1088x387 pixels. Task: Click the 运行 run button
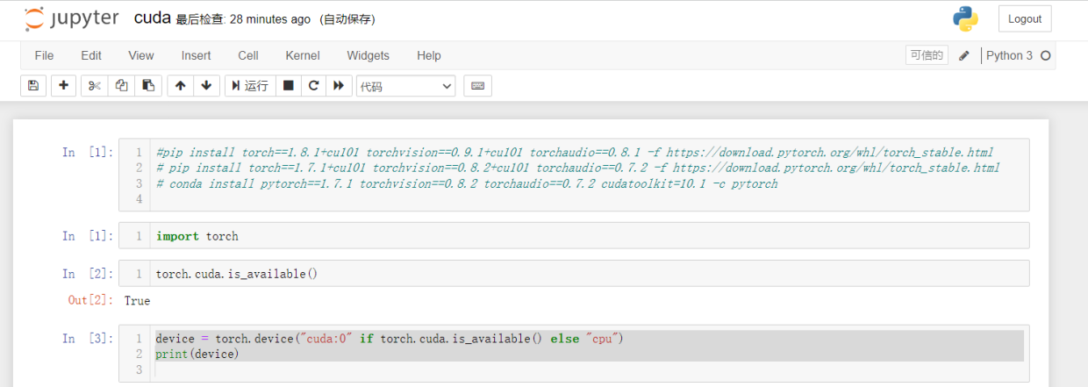250,86
